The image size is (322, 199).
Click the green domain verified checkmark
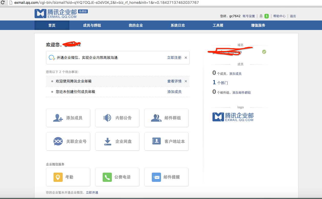tap(264, 52)
